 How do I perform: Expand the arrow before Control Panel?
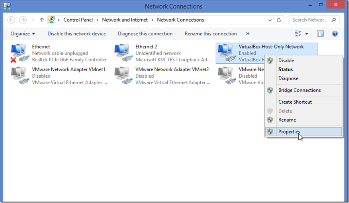(x=59, y=20)
